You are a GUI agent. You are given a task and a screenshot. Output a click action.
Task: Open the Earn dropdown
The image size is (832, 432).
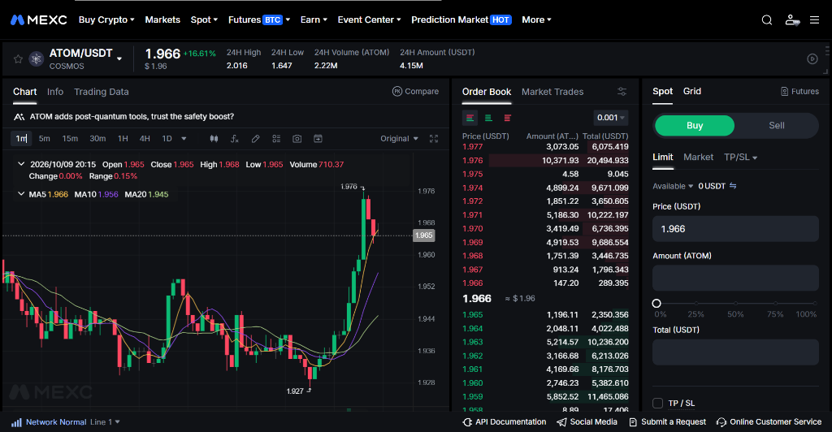click(x=314, y=20)
